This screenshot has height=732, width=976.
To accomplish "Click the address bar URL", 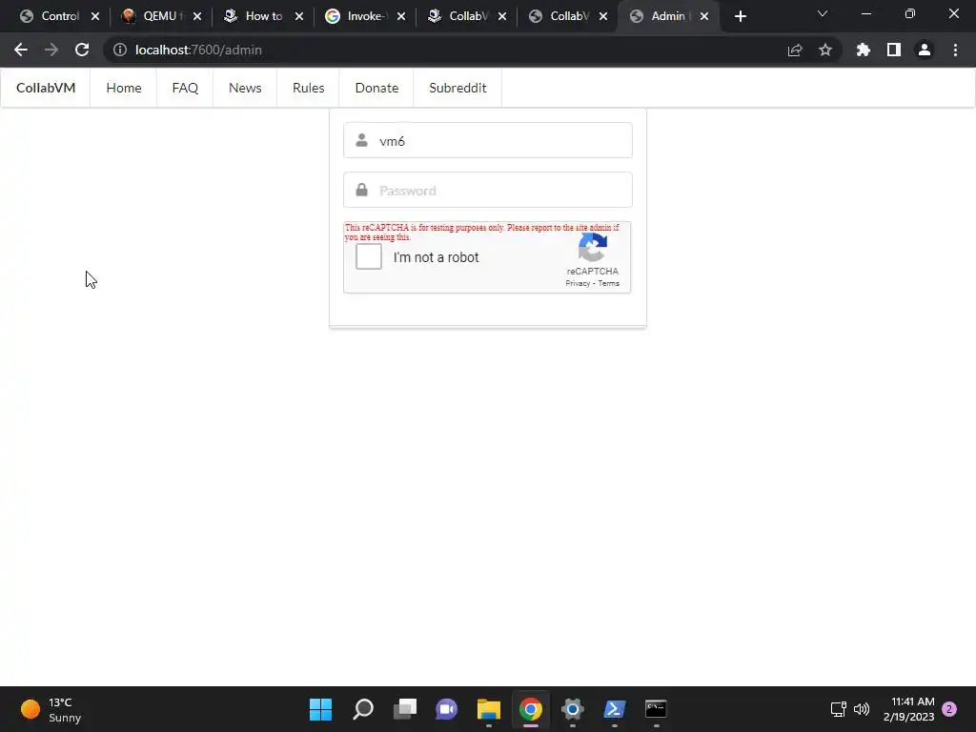I will (x=198, y=50).
